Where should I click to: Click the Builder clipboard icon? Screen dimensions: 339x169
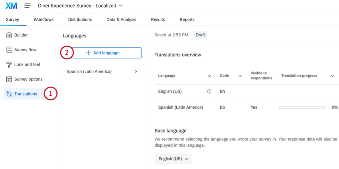[x=9, y=35]
